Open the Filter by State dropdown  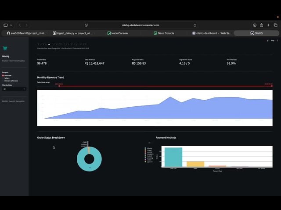pos(14,89)
